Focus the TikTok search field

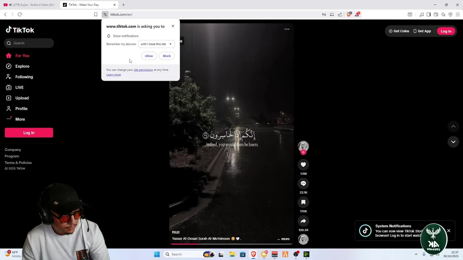coord(29,43)
